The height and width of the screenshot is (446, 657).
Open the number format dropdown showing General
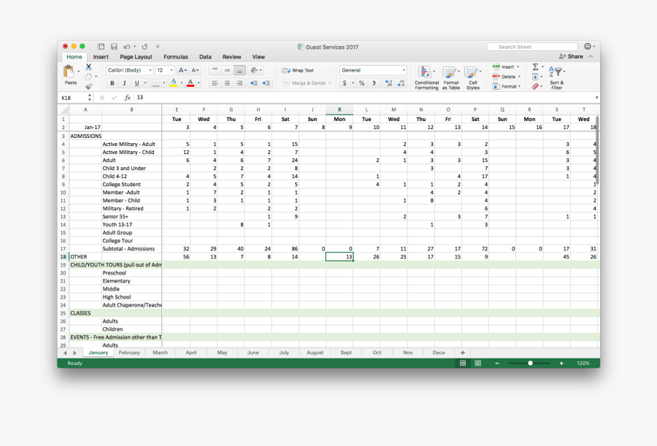(x=372, y=69)
